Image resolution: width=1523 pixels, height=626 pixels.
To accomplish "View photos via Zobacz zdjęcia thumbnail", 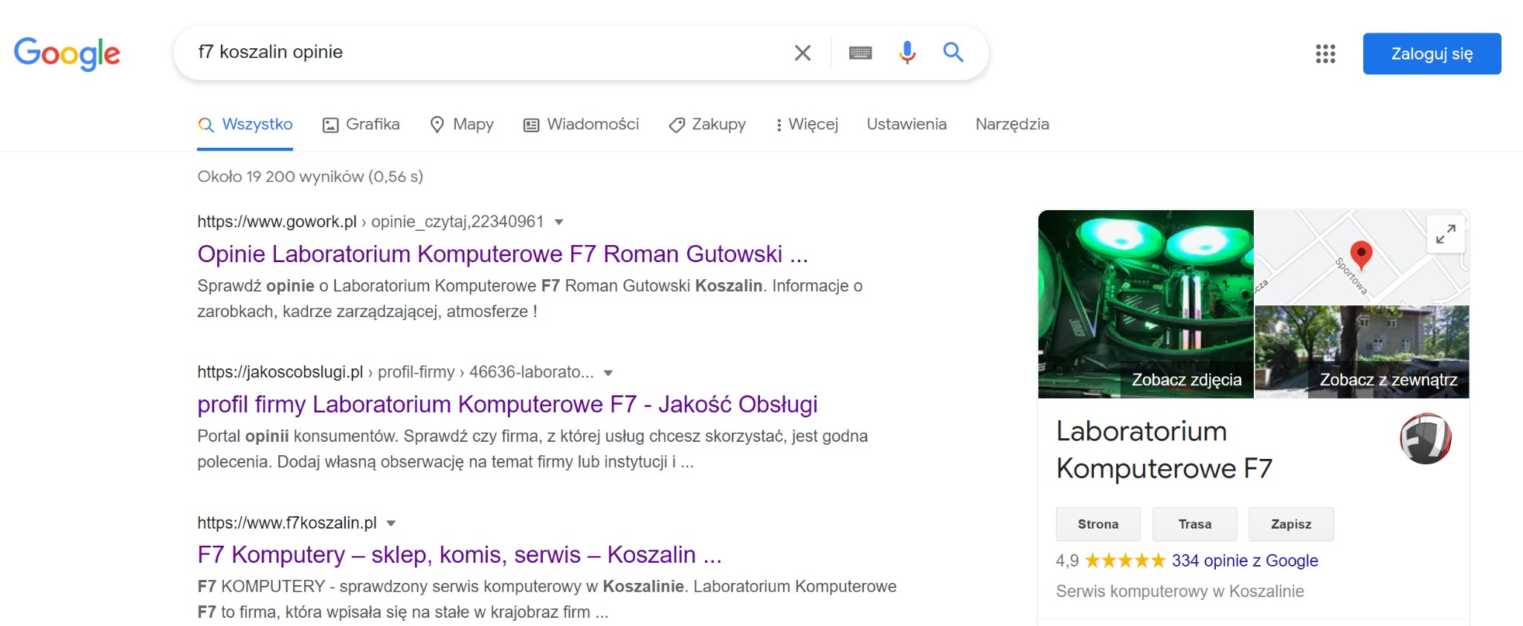I will point(1186,379).
